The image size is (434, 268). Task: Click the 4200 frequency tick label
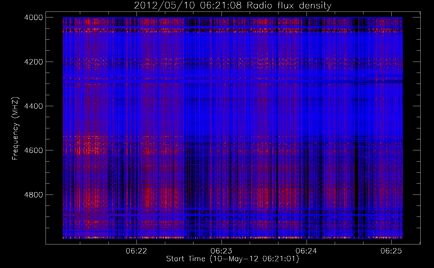tap(34, 62)
